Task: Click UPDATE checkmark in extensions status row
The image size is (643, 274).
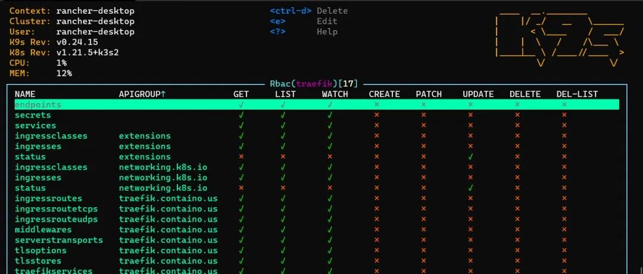Action: tap(471, 157)
